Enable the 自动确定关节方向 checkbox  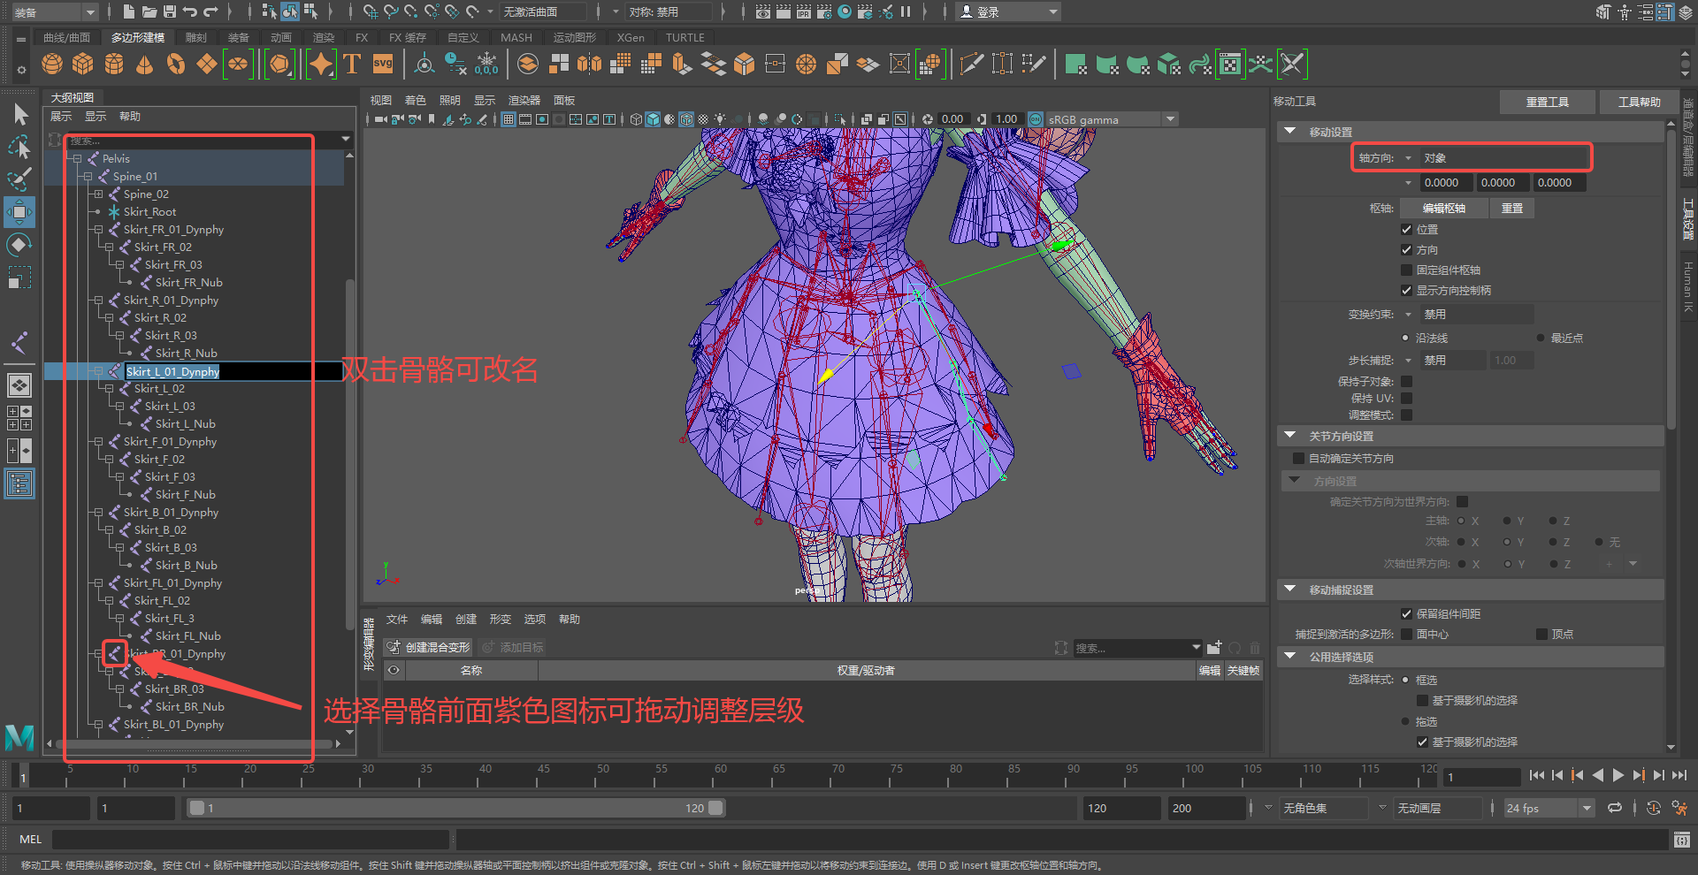coord(1298,458)
